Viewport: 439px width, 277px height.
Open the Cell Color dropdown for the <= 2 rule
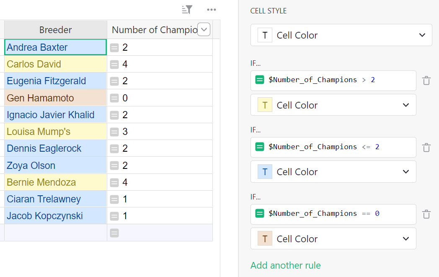click(x=405, y=171)
